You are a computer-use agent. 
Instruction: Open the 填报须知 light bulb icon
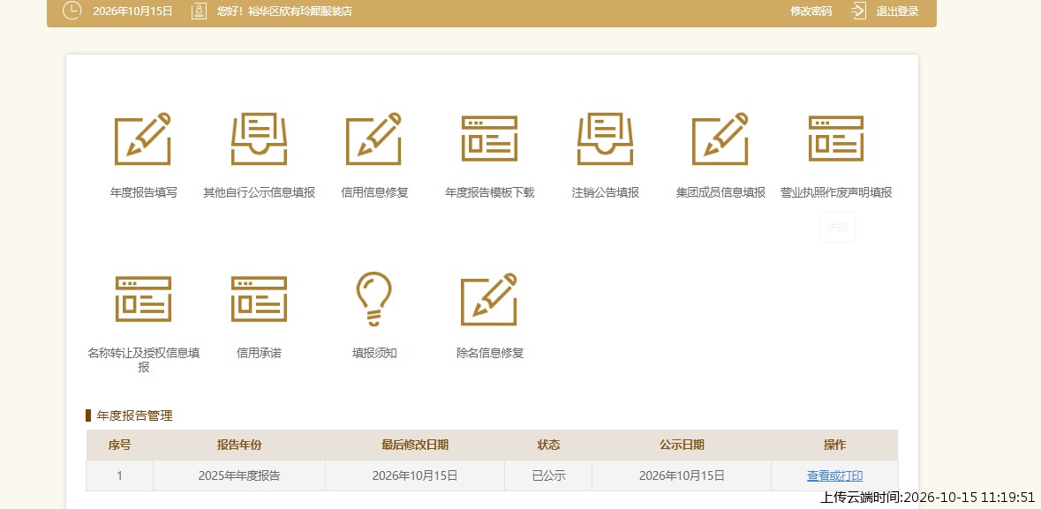tap(374, 299)
